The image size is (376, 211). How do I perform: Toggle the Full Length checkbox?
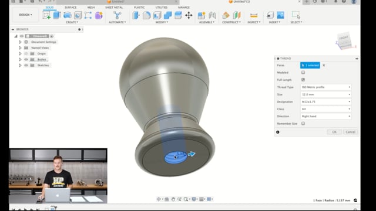click(303, 80)
